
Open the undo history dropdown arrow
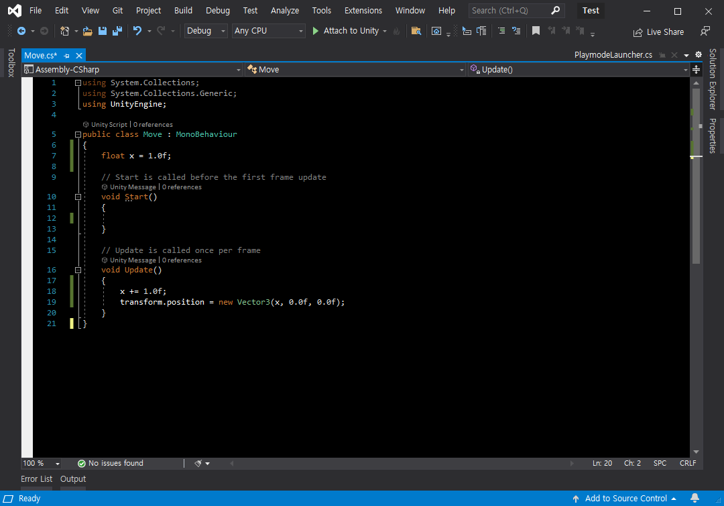(x=149, y=31)
